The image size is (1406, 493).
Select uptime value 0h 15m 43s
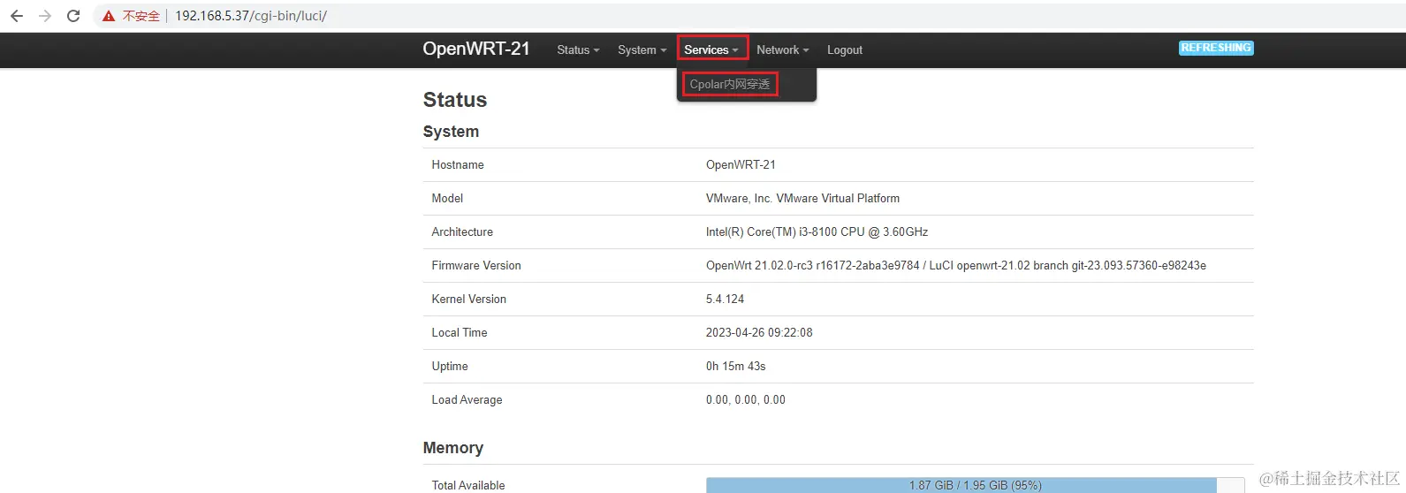[x=736, y=367]
